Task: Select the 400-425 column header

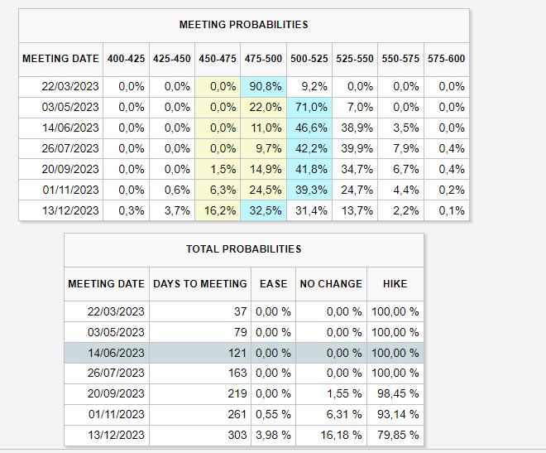Action: pyautogui.click(x=126, y=59)
